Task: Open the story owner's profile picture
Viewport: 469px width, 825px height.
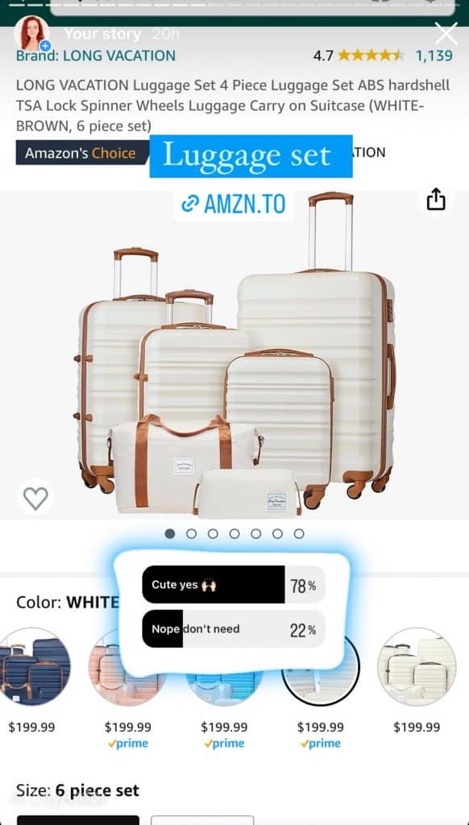Action: point(31,33)
